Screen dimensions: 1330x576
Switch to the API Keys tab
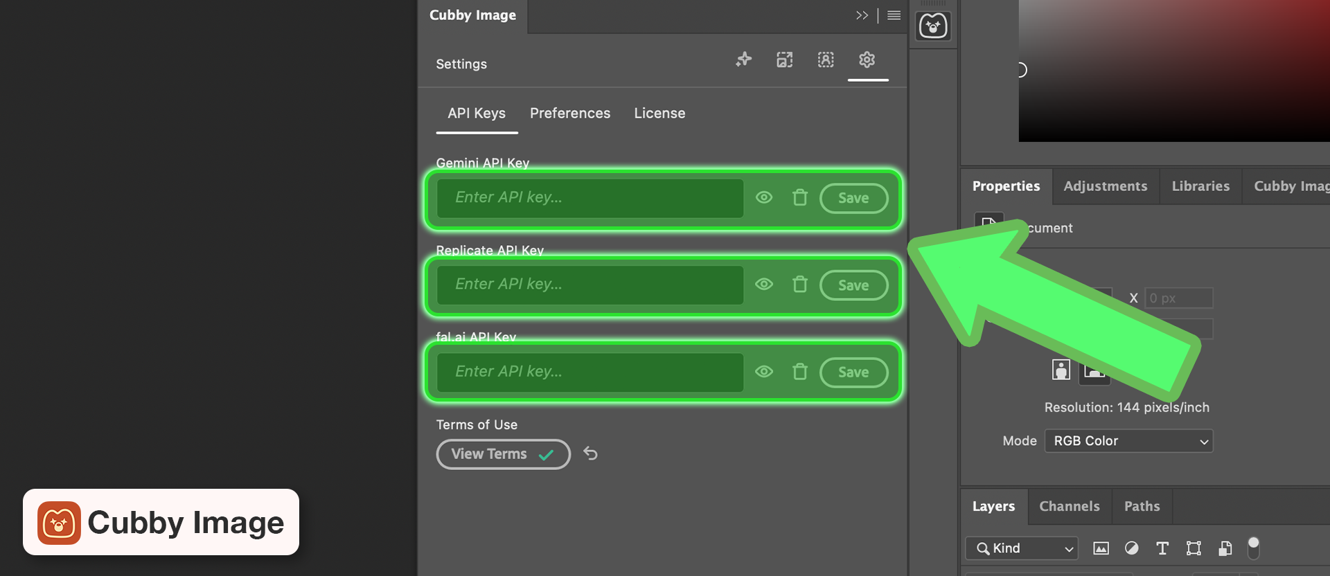pos(477,114)
